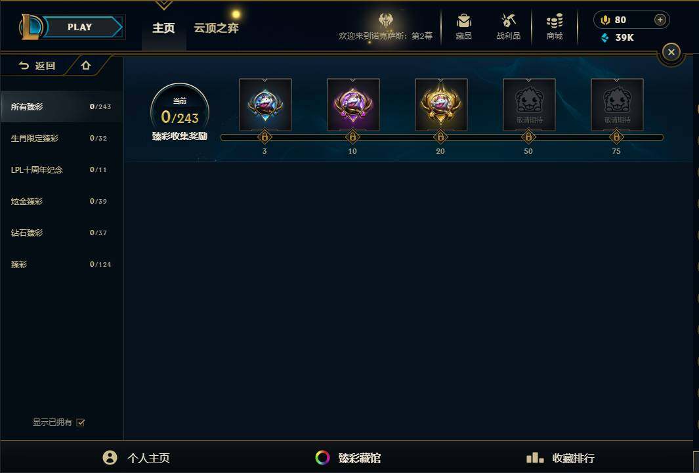Click the League of Legends logo icon

coord(30,27)
